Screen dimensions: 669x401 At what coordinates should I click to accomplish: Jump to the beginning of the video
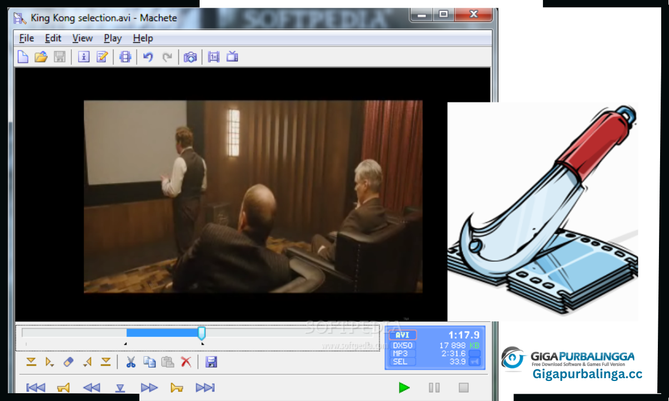[x=36, y=388]
